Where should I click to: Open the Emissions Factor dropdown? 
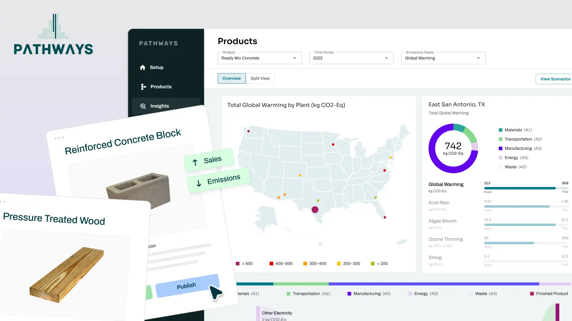click(443, 58)
